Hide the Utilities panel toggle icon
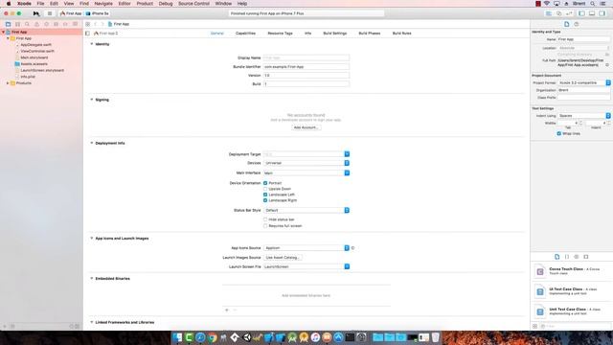Image resolution: width=613 pixels, height=345 pixels. tap(602, 13)
